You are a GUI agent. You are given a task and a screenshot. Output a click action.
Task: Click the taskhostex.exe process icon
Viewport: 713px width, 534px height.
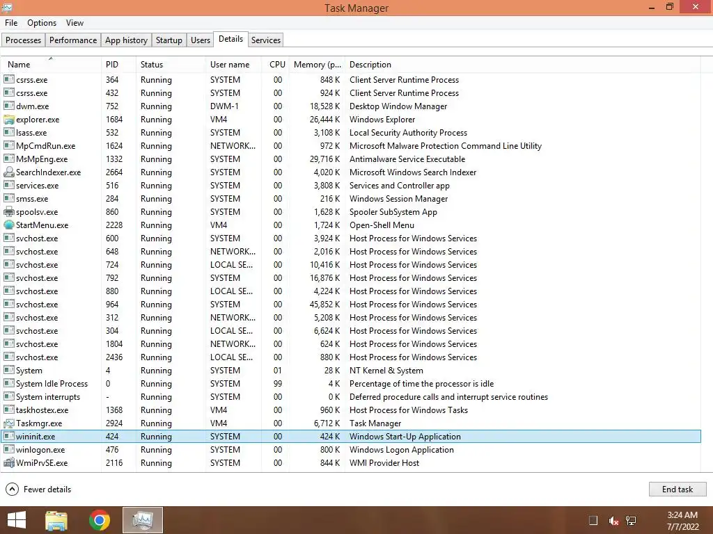pos(8,410)
